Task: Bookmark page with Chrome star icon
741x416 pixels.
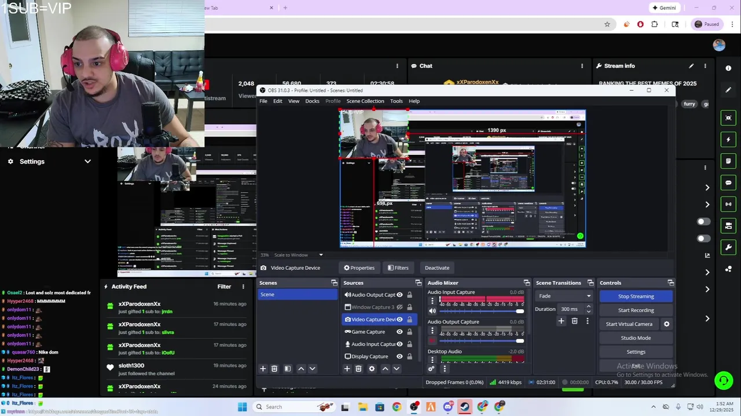Action: coord(607,24)
